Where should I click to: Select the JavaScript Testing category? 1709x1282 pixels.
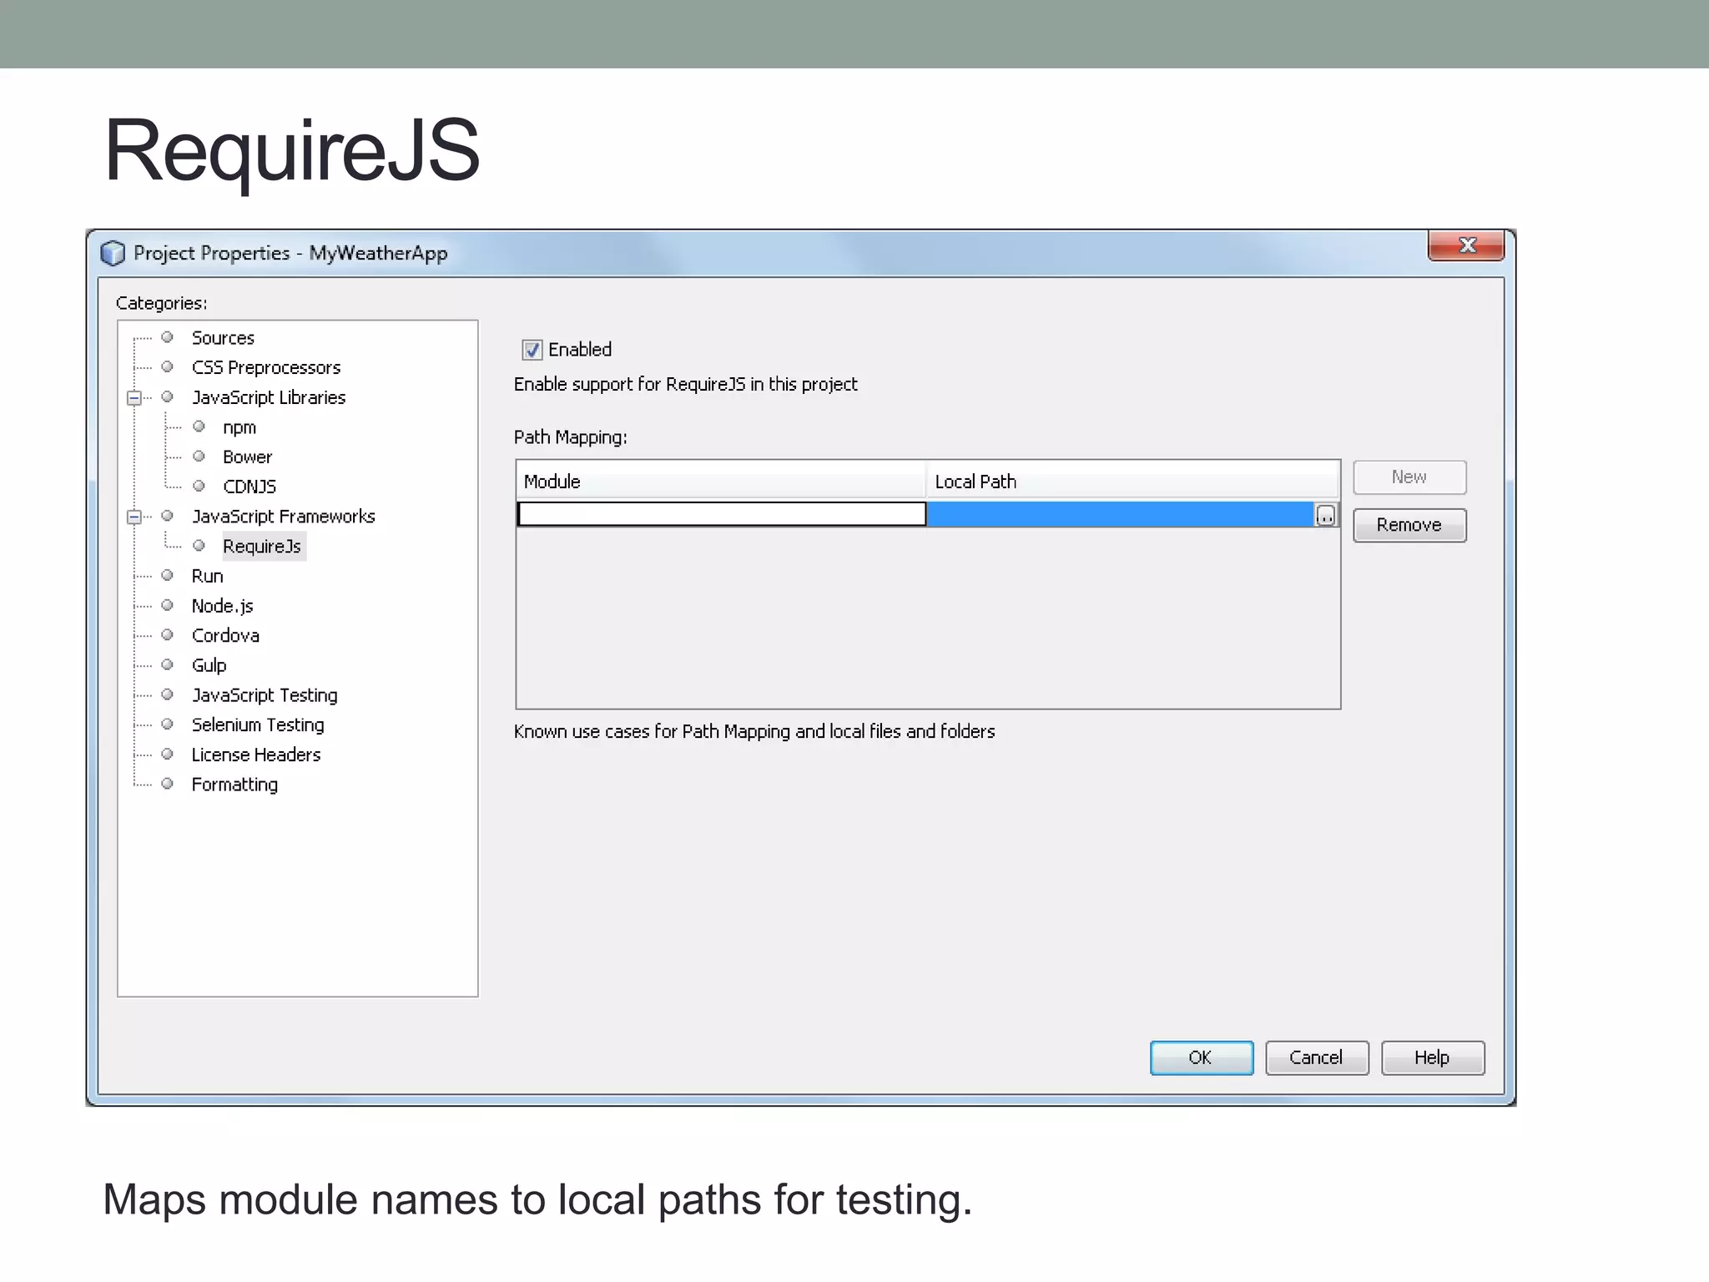click(265, 695)
